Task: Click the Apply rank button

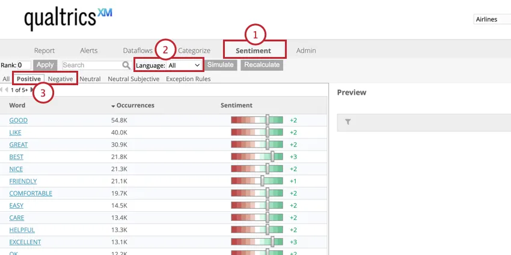Action: (x=45, y=65)
